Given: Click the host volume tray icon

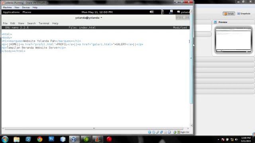Looking at the screenshot, I should coord(237,139).
